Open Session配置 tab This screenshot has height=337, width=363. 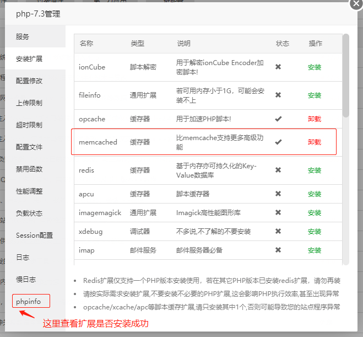point(35,236)
